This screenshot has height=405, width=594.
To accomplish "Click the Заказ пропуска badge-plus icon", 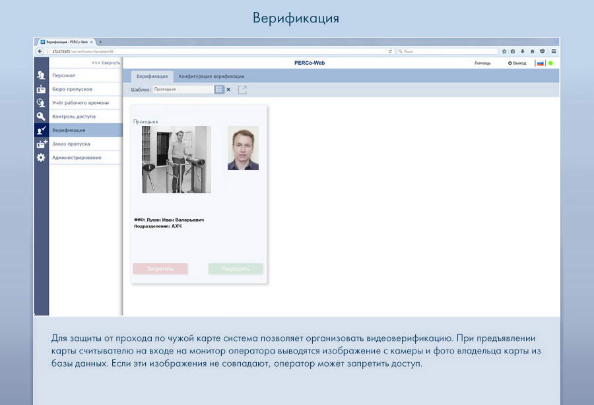I will click(x=41, y=144).
